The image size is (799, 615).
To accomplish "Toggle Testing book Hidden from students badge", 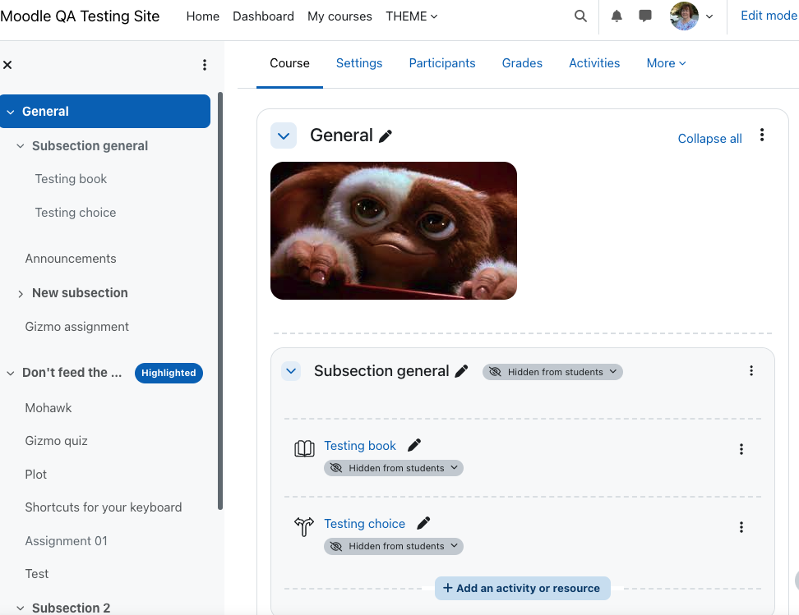I will pos(394,468).
